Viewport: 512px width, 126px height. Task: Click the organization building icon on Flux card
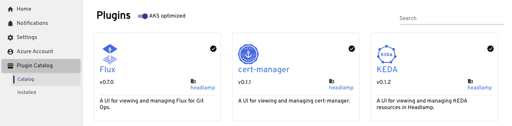193,81
